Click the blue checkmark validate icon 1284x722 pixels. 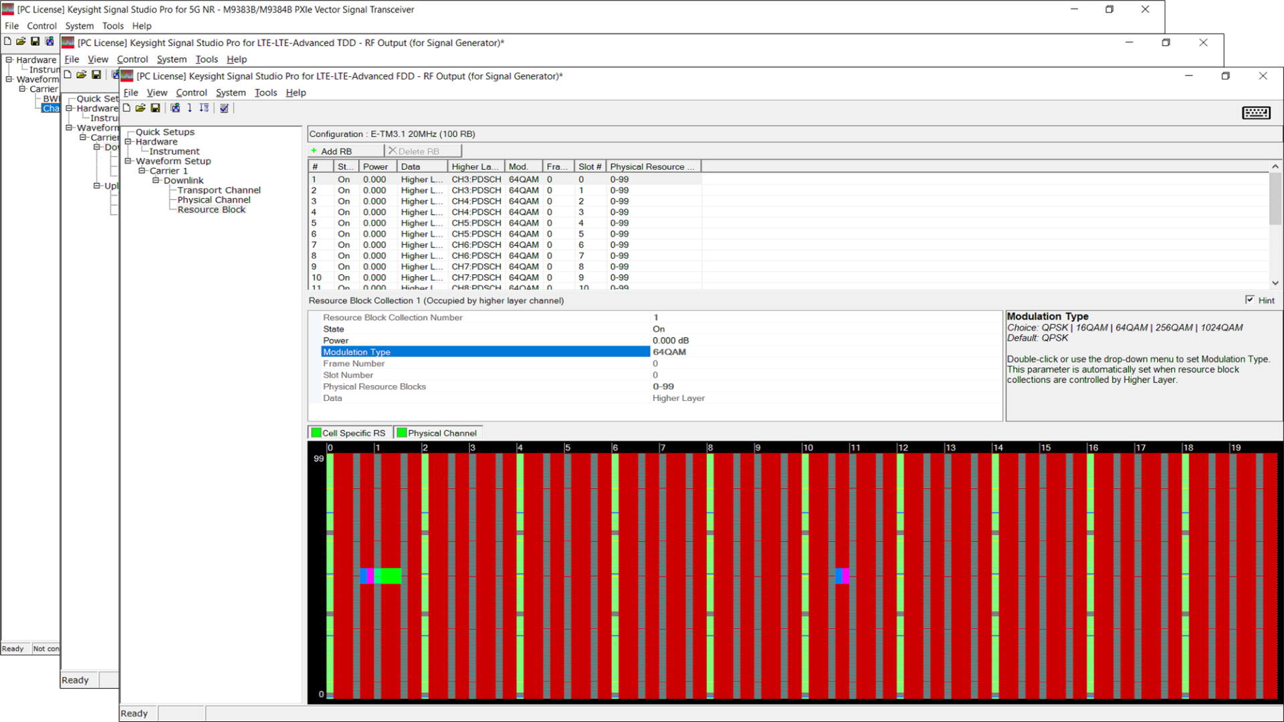coord(224,108)
